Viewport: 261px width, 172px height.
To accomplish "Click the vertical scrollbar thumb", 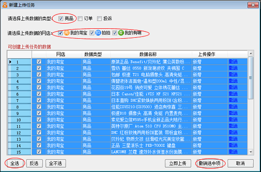I will pyautogui.click(x=251, y=78).
